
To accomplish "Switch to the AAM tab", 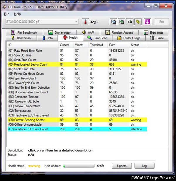I will [88, 33].
